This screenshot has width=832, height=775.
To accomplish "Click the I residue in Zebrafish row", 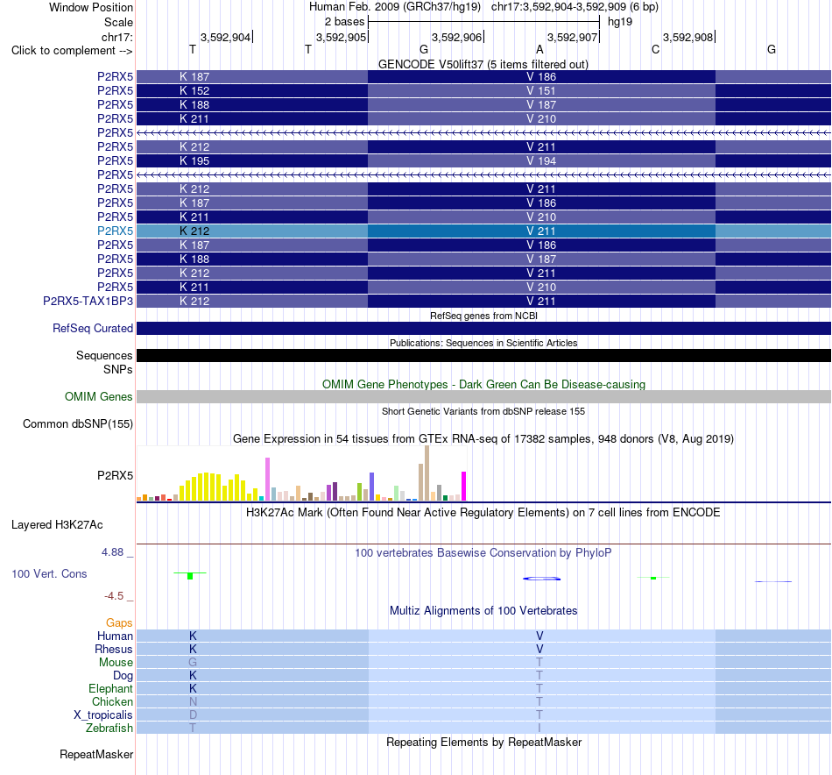I will 539,728.
